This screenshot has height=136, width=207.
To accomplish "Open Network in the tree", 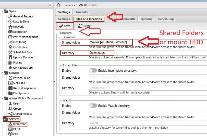I will point(18,27).
